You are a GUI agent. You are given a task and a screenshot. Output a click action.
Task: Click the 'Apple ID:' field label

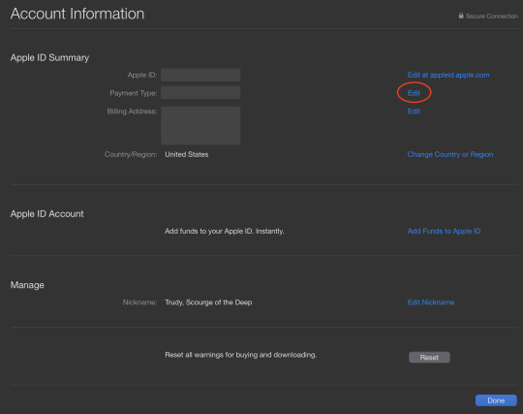pyautogui.click(x=142, y=75)
